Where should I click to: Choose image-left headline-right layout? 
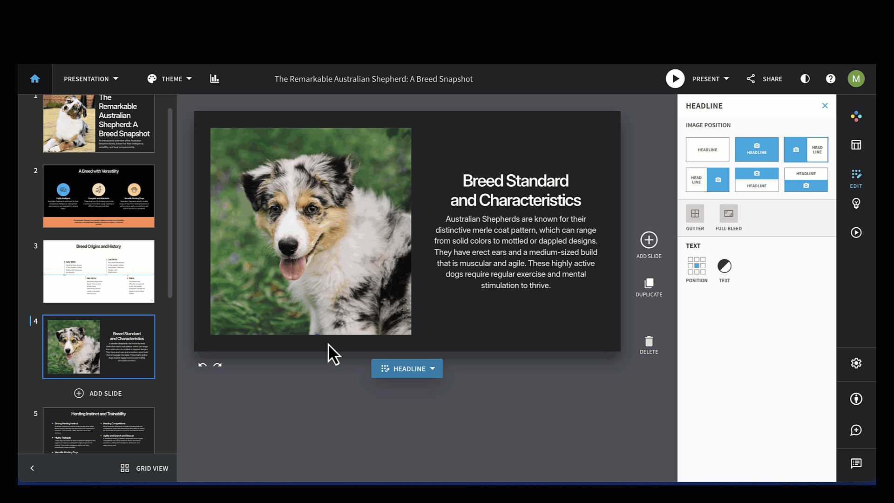tap(806, 150)
